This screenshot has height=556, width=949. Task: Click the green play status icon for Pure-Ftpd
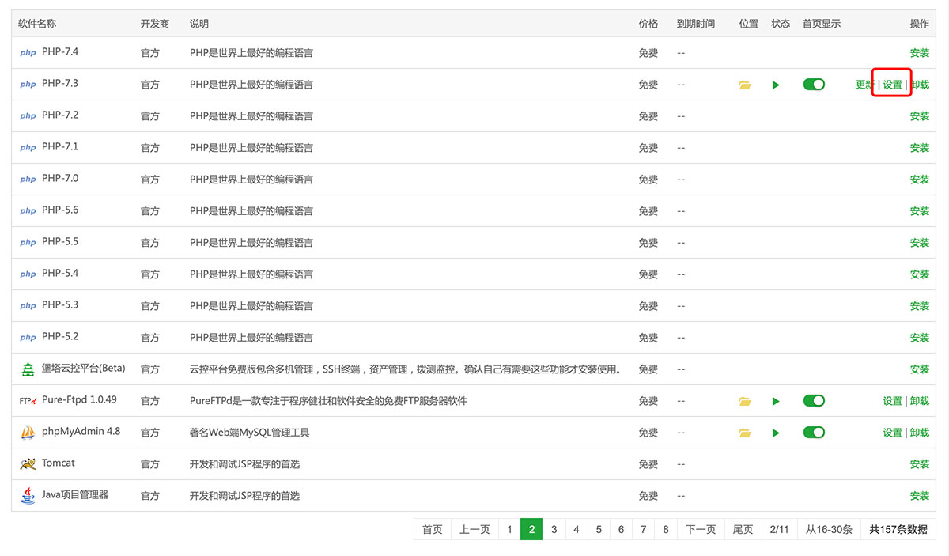point(776,401)
